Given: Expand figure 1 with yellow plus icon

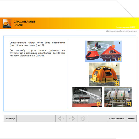Looking at the screenshot, I should 119,59.
